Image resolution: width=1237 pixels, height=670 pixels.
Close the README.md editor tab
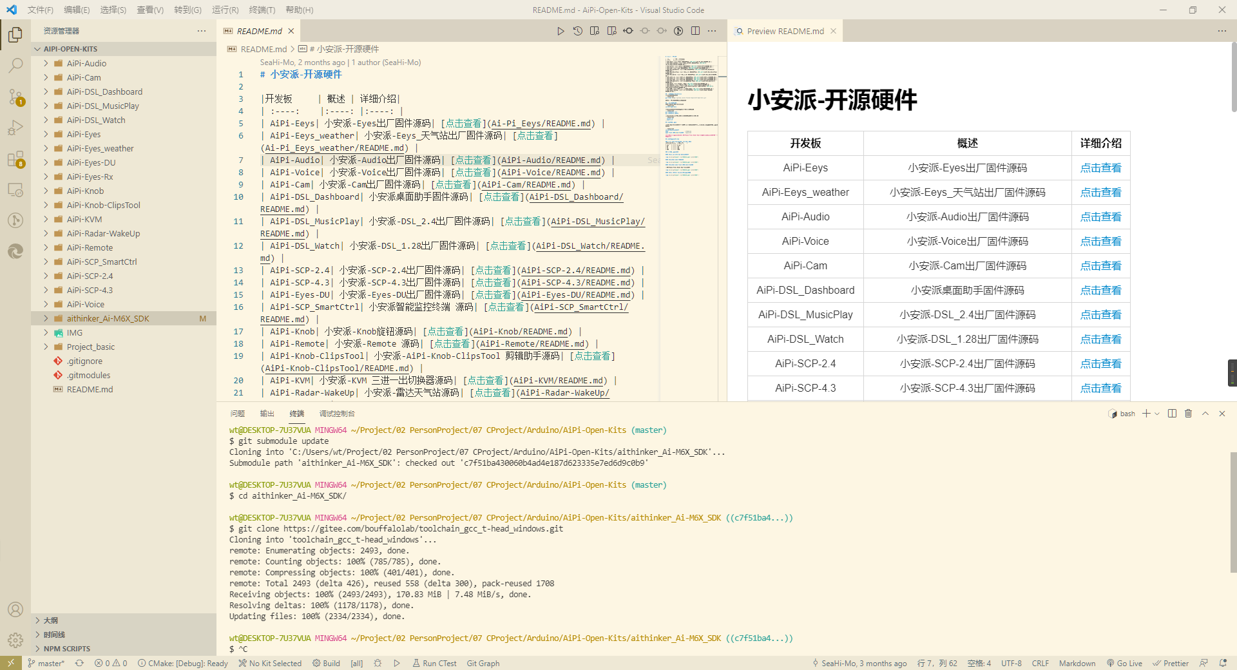291,31
